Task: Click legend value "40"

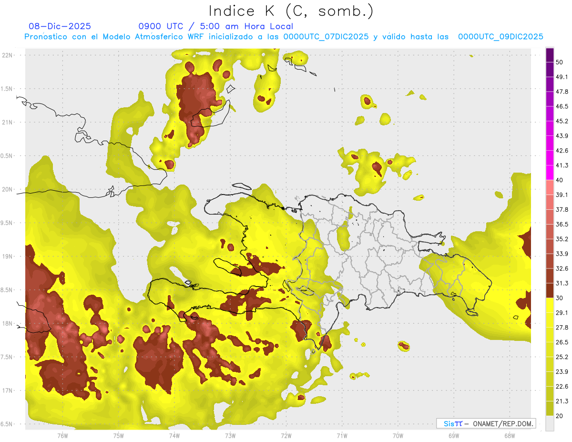Action: tap(560, 180)
